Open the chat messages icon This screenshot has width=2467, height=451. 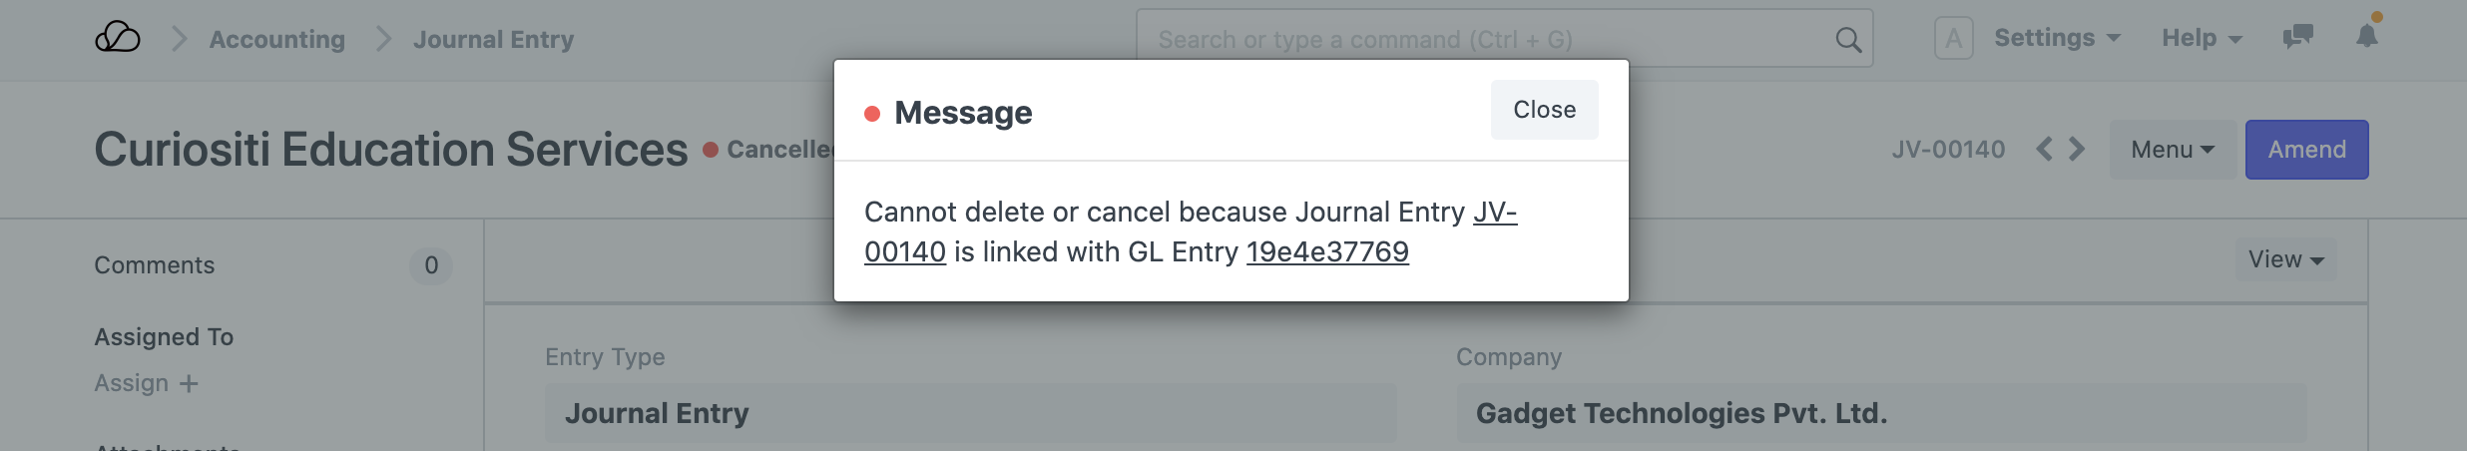2297,38
